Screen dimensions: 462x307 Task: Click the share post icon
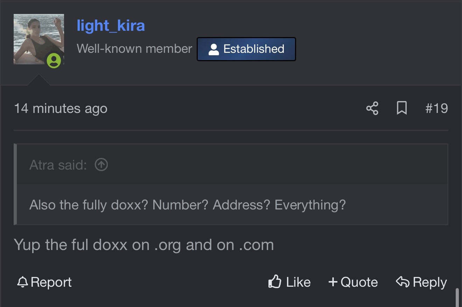pos(372,108)
